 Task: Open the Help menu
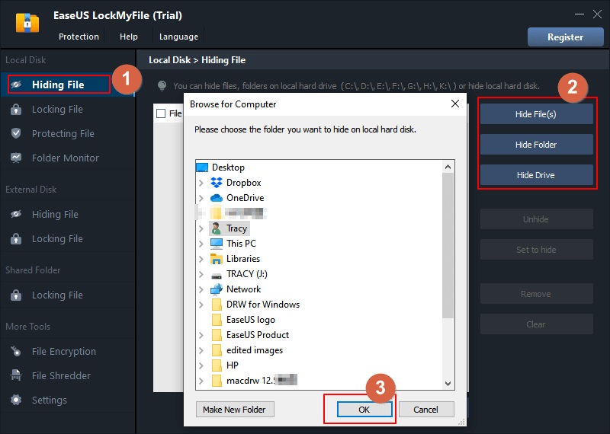tap(129, 37)
